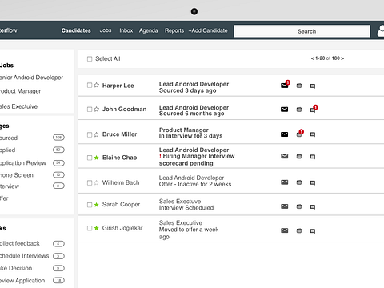Image resolution: width=384 pixels, height=288 pixels.
Task: Open Girish Joglekar's calendar icon
Action: [299, 230]
